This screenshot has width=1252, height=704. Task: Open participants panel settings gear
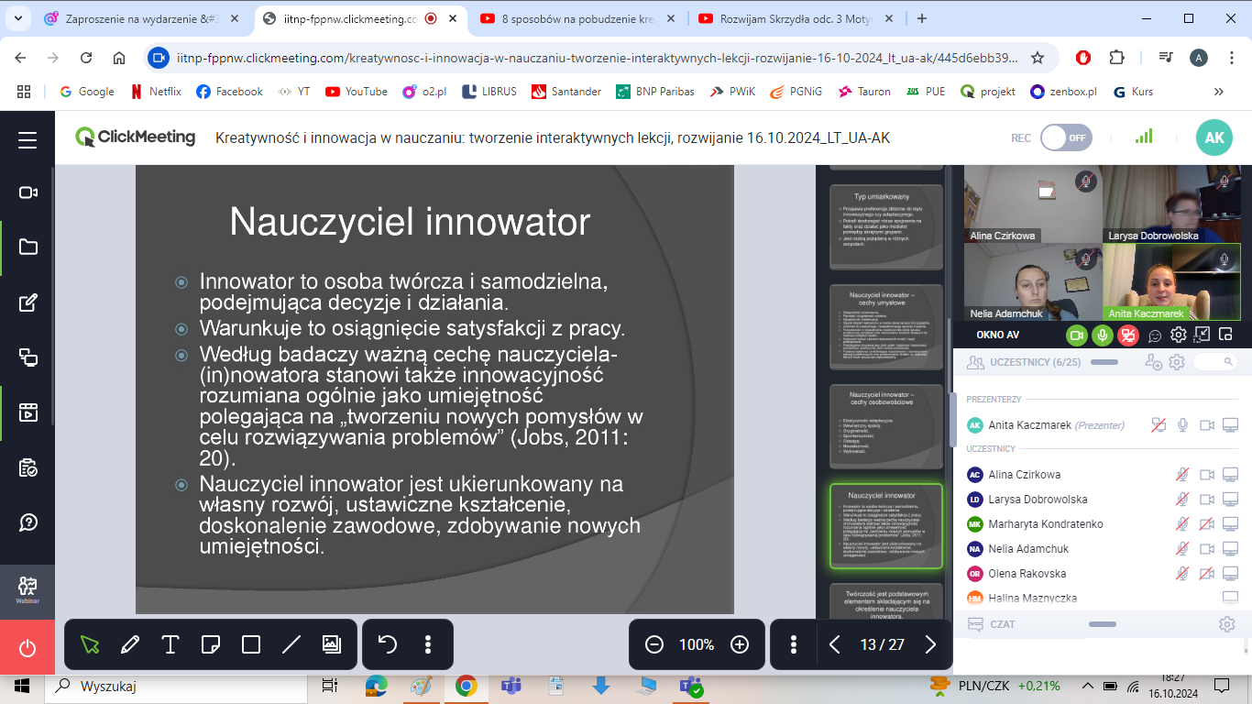pos(1178,363)
